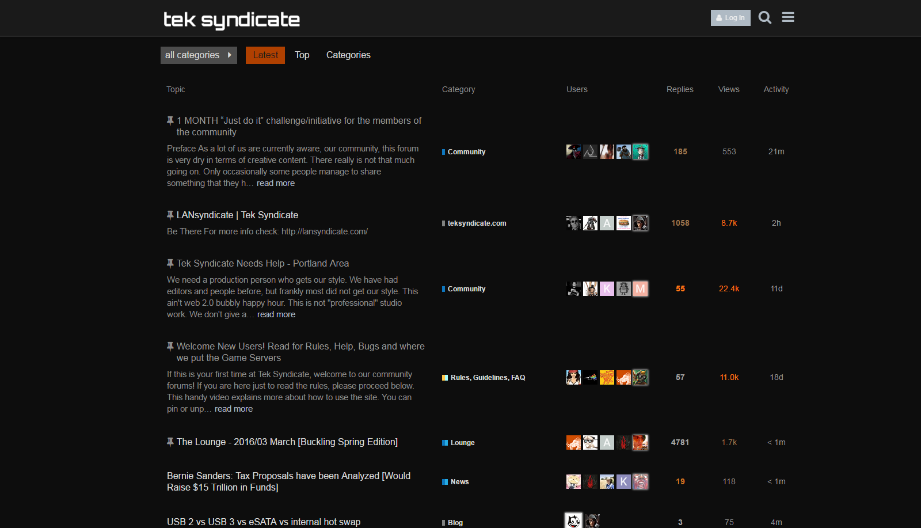Click first avatar in Bernie Sanders row
Screen dimensions: 921x528
573,481
